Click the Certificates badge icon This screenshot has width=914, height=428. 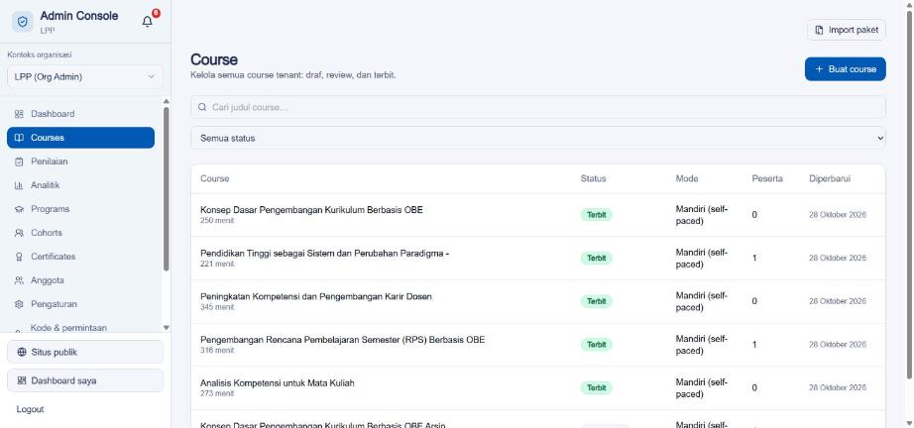[x=19, y=257]
